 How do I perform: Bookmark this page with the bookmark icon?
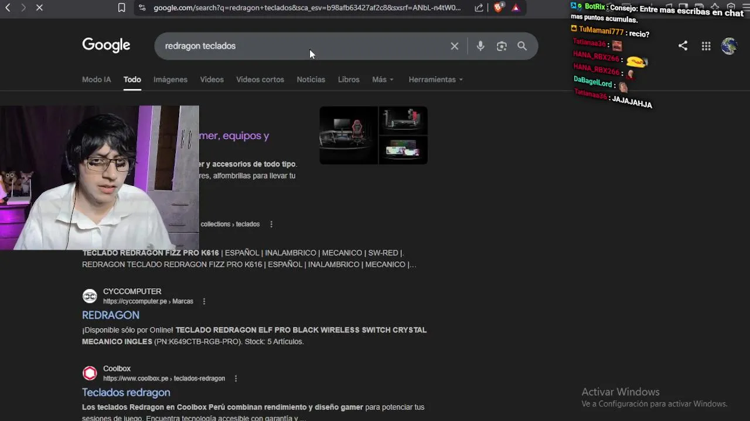[121, 8]
